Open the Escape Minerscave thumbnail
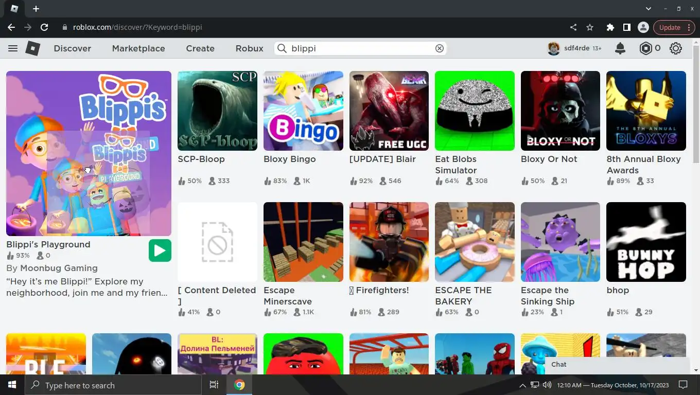The height and width of the screenshot is (395, 700). coord(303,242)
